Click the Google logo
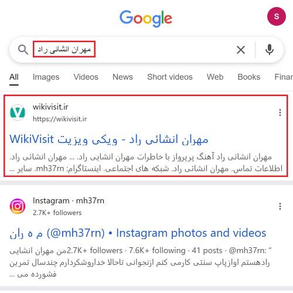This screenshot has width=293, height=293. tap(146, 18)
